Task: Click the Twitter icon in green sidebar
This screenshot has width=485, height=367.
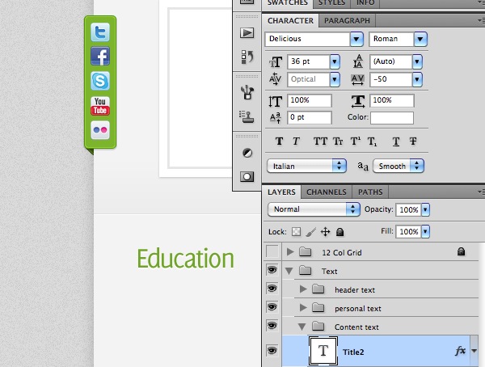Action: coord(100,32)
